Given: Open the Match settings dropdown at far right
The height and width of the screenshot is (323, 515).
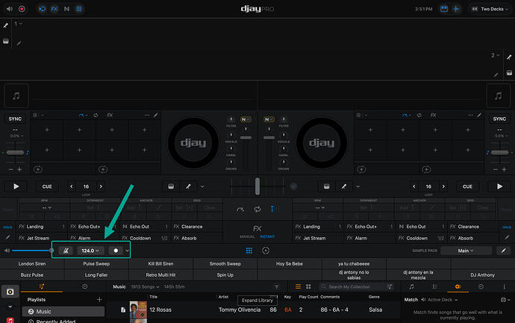Looking at the screenshot, I should (x=505, y=300).
